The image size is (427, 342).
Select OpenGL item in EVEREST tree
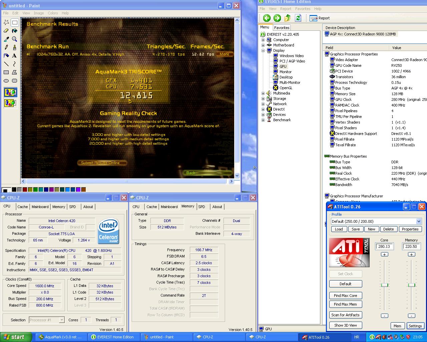[286, 88]
